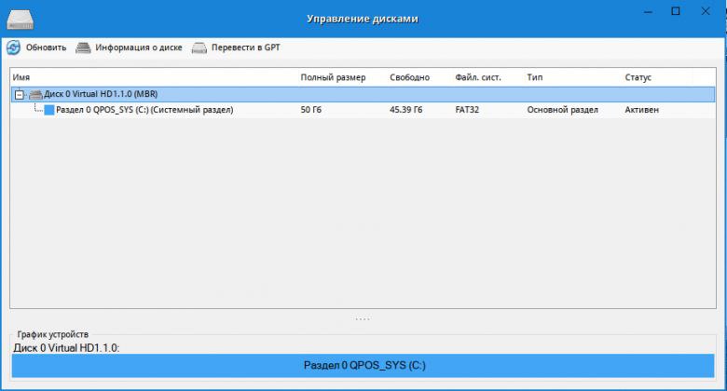This screenshot has width=727, height=391.
Task: Click the 45.39 Гб free space value
Action: coord(405,110)
